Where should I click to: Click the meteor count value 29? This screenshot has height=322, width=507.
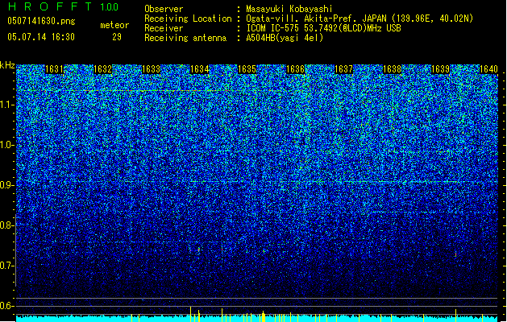(x=117, y=37)
